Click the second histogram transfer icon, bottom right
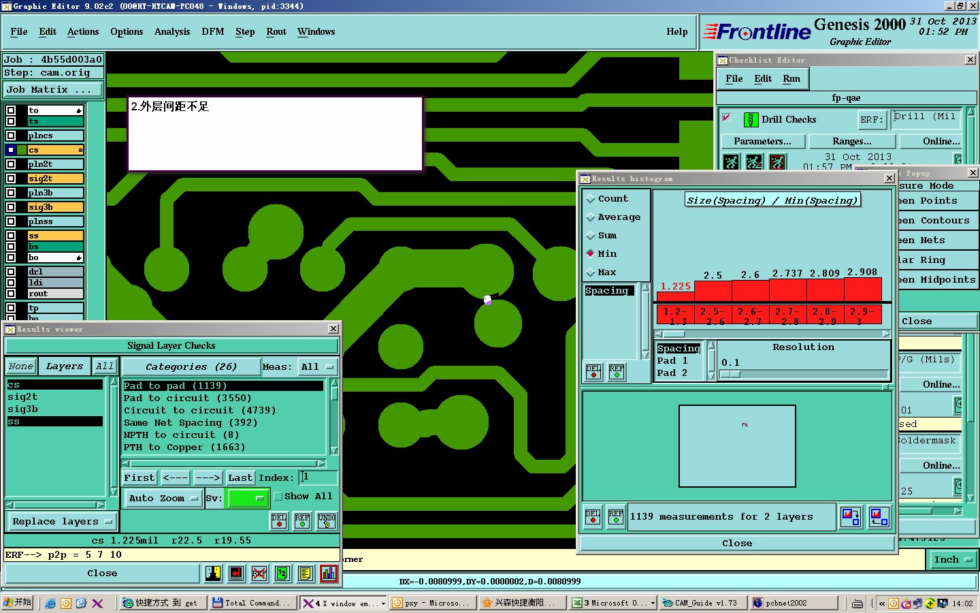Image resolution: width=980 pixels, height=613 pixels. (x=879, y=517)
